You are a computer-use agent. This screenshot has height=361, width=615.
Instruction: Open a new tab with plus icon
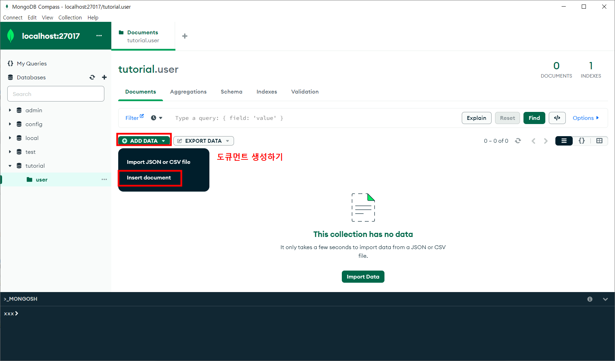(185, 36)
